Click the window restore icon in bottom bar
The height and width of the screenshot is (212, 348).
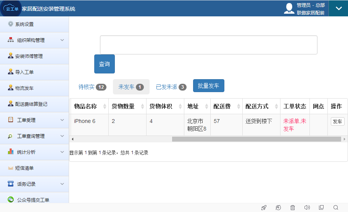(321, 207)
